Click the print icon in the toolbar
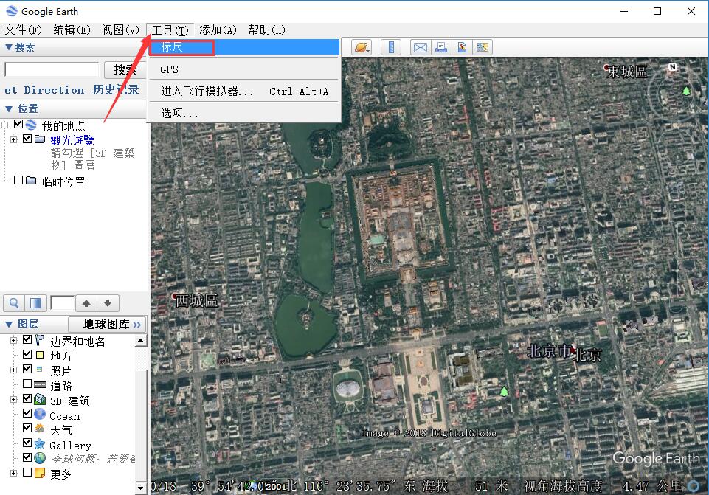The width and height of the screenshot is (709, 495). (x=442, y=46)
